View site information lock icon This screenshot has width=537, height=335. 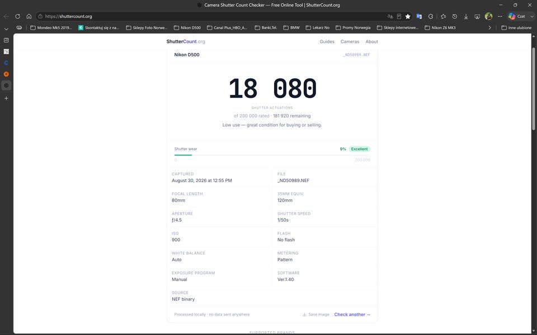(x=40, y=16)
